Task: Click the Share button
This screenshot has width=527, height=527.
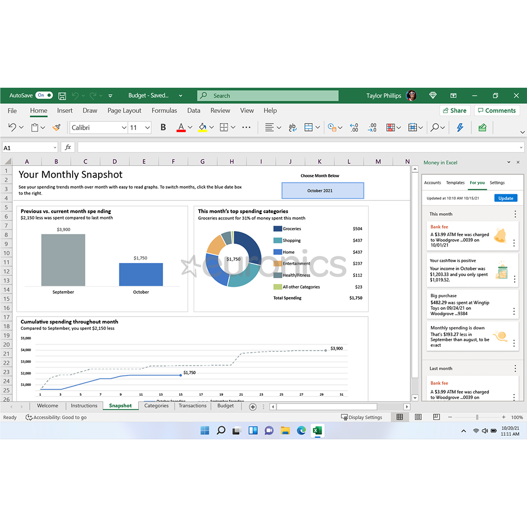Action: pos(454,110)
